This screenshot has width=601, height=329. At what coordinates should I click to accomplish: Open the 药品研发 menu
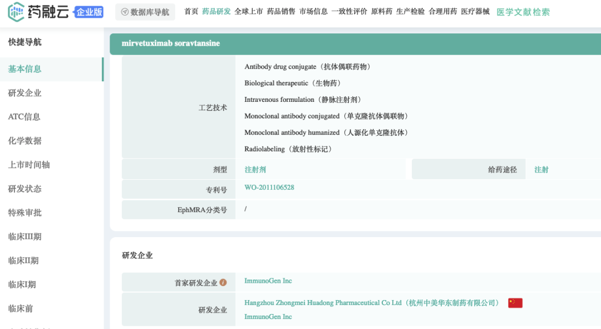(x=216, y=11)
